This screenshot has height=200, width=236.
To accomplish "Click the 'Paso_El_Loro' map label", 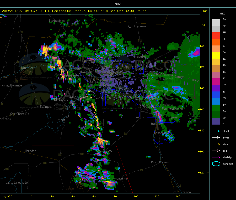I will 181,192.
